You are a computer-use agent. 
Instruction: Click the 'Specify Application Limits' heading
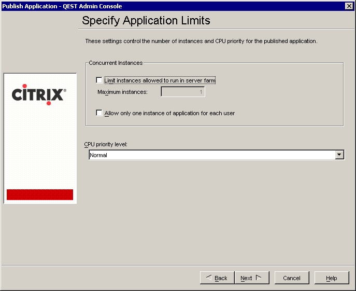(146, 21)
